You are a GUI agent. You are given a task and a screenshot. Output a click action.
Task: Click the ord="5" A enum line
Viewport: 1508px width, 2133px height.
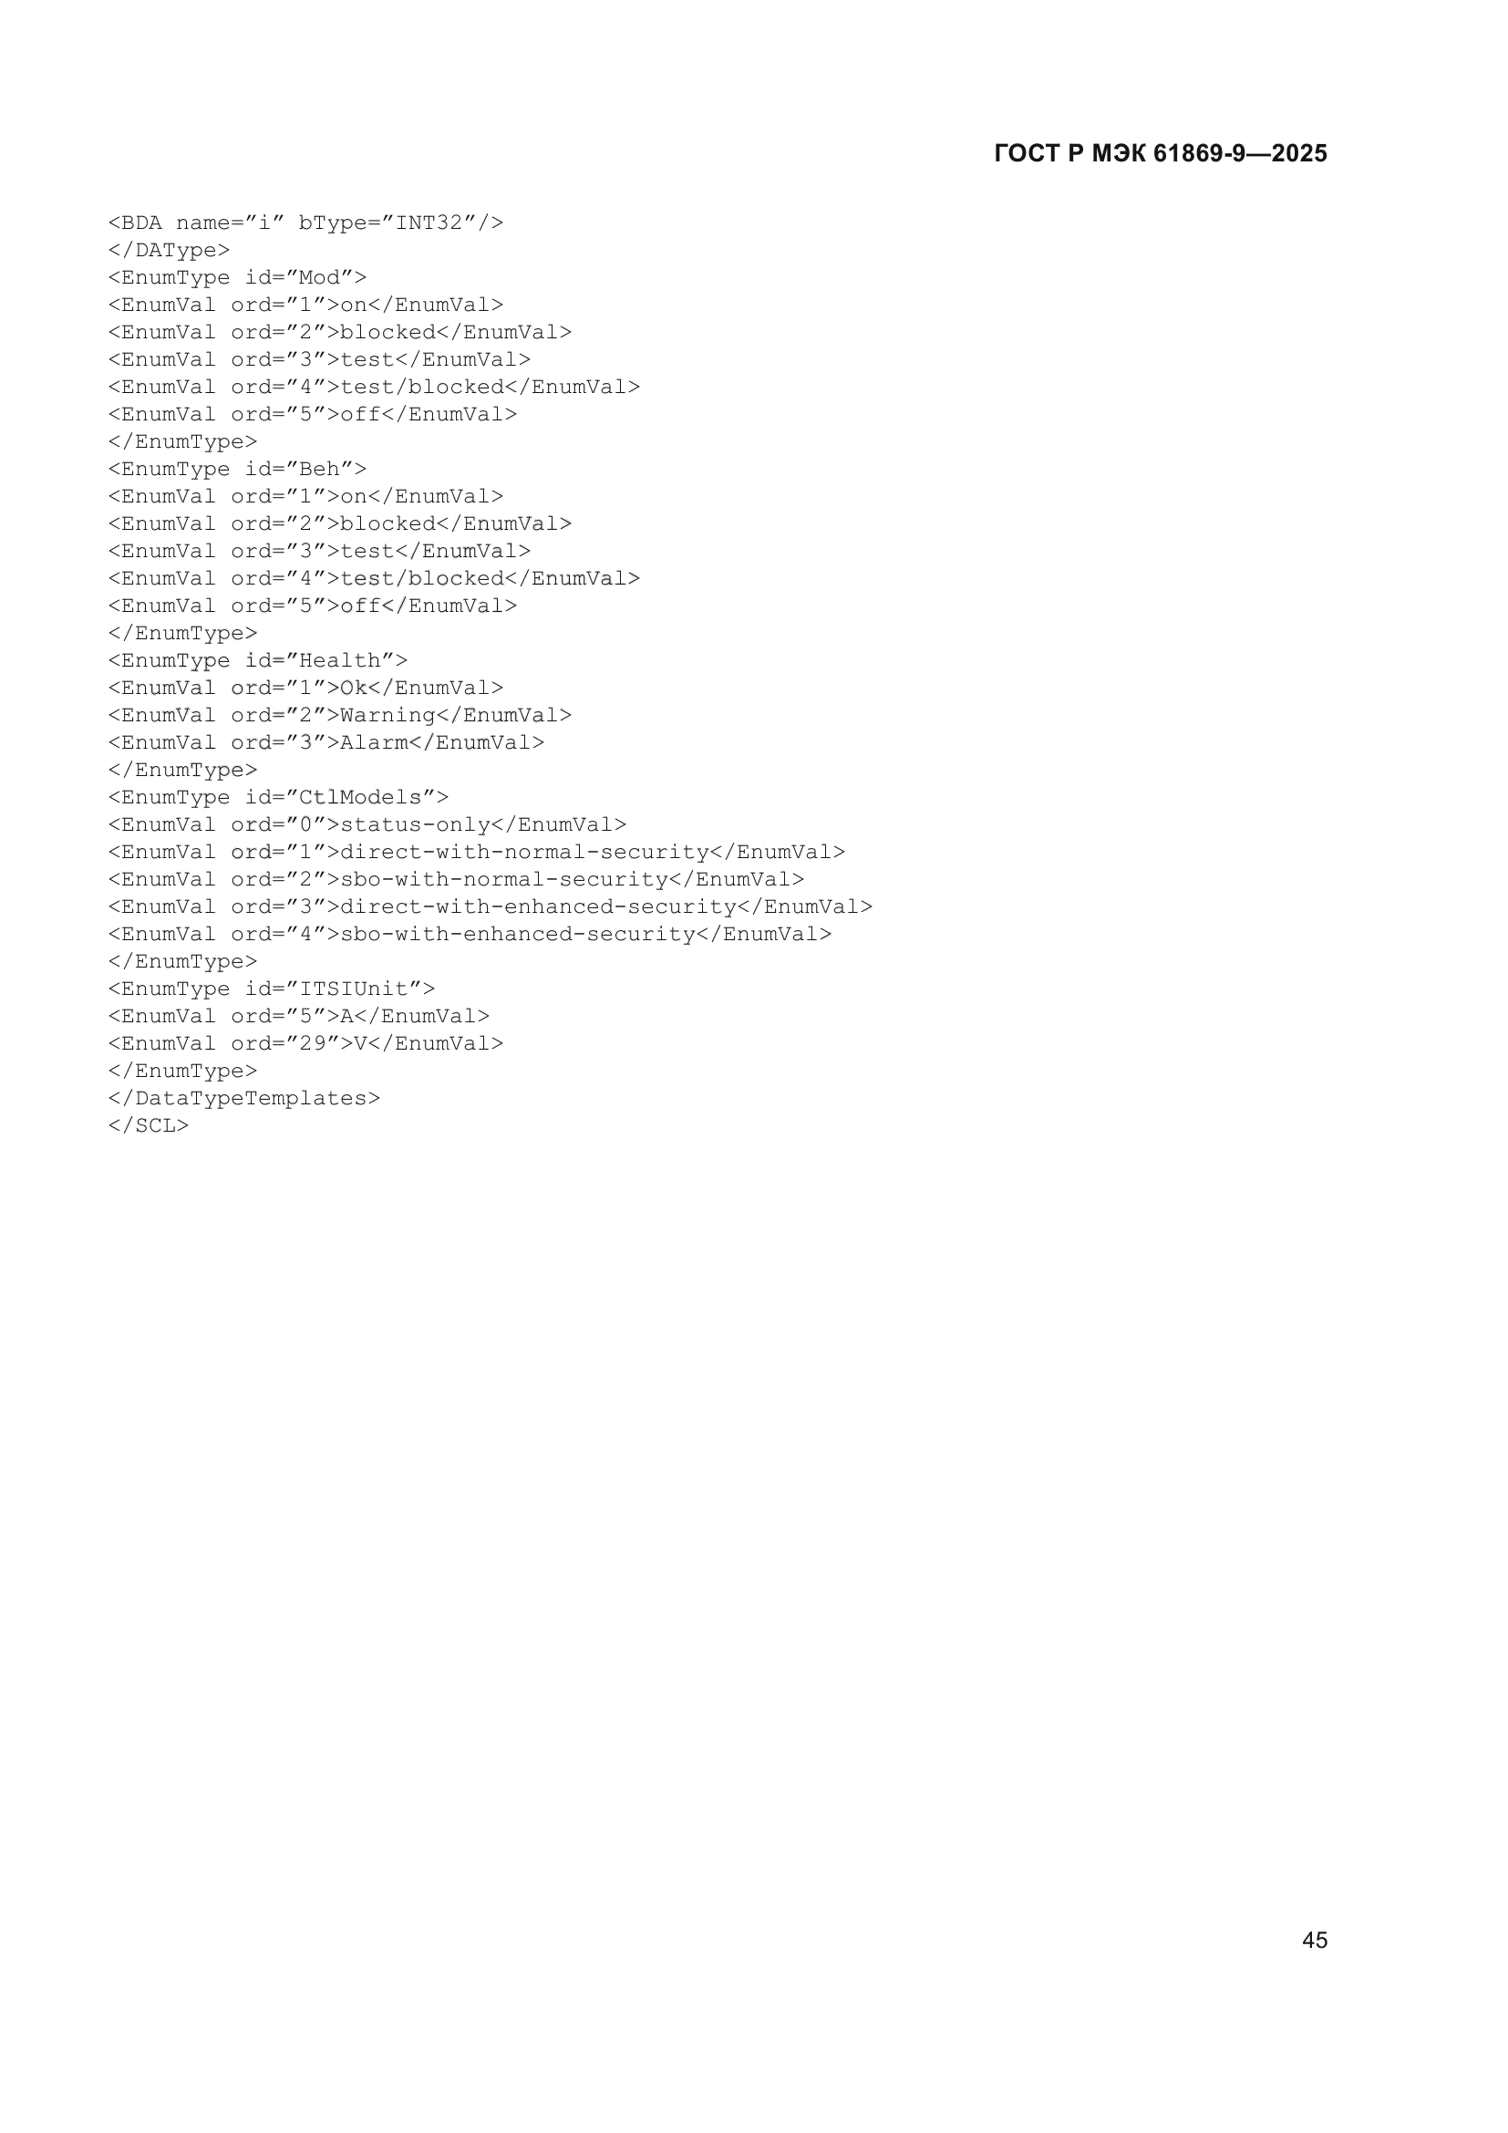(299, 1016)
